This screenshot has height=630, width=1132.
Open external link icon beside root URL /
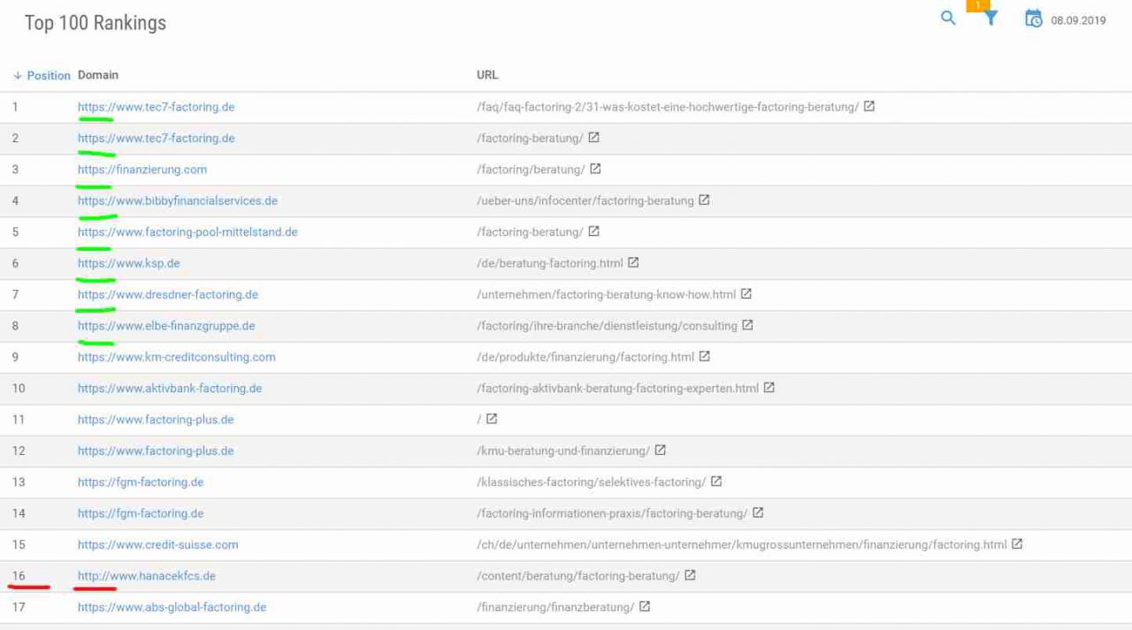(492, 419)
